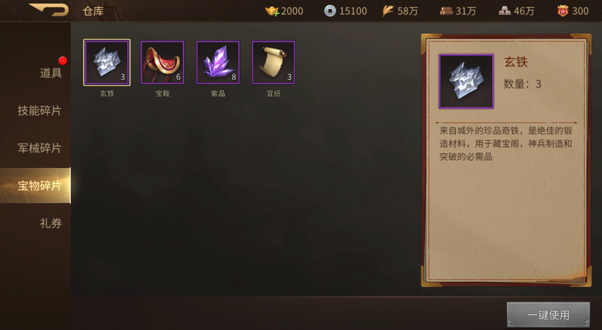Tap the 仓库 warehouse title
The image size is (602, 330).
93,11
